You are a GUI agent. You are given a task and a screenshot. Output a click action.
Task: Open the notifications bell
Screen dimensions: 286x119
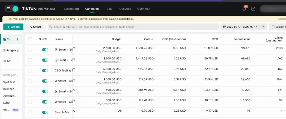244,9
